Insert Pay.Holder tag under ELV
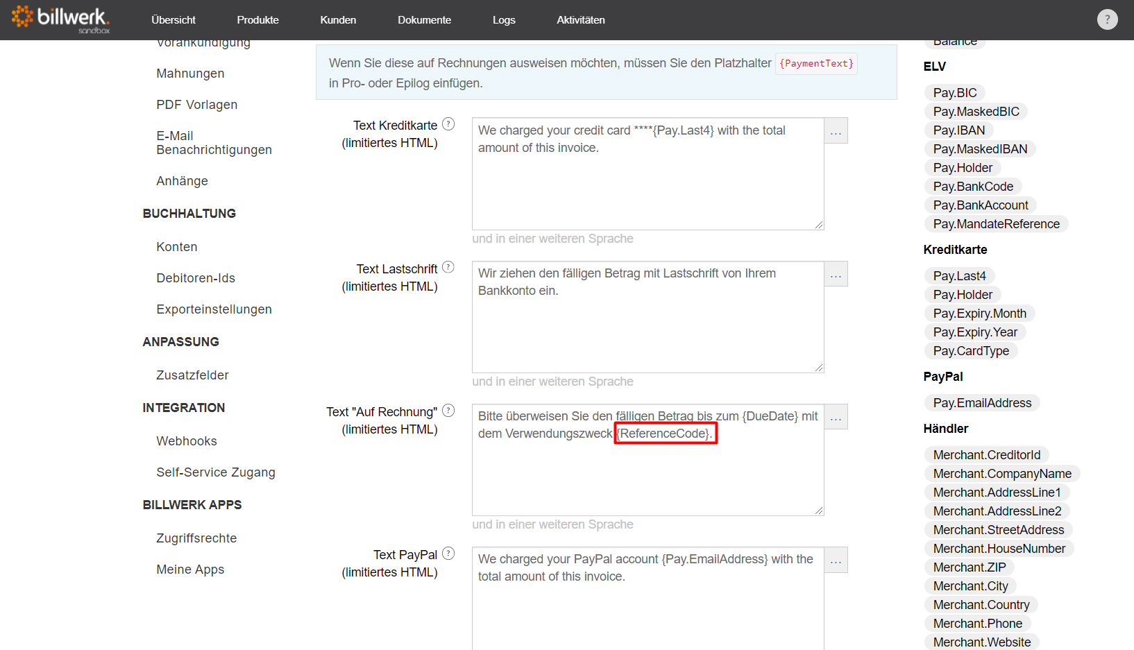The height and width of the screenshot is (650, 1134). (x=963, y=168)
